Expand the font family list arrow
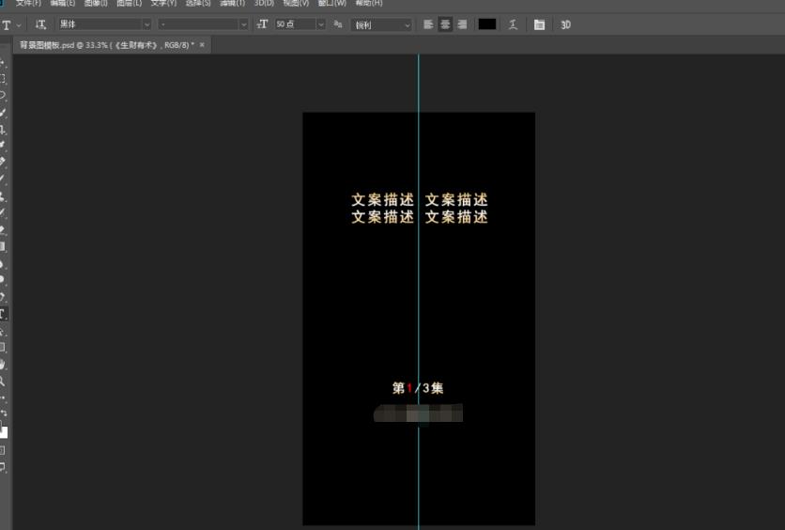The image size is (785, 530). coord(146,24)
